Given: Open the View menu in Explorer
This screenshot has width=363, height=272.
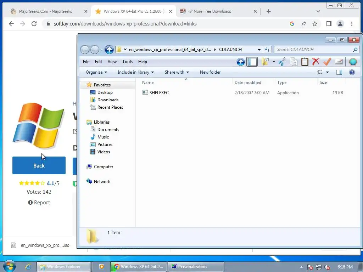Looking at the screenshot, I should (112, 62).
